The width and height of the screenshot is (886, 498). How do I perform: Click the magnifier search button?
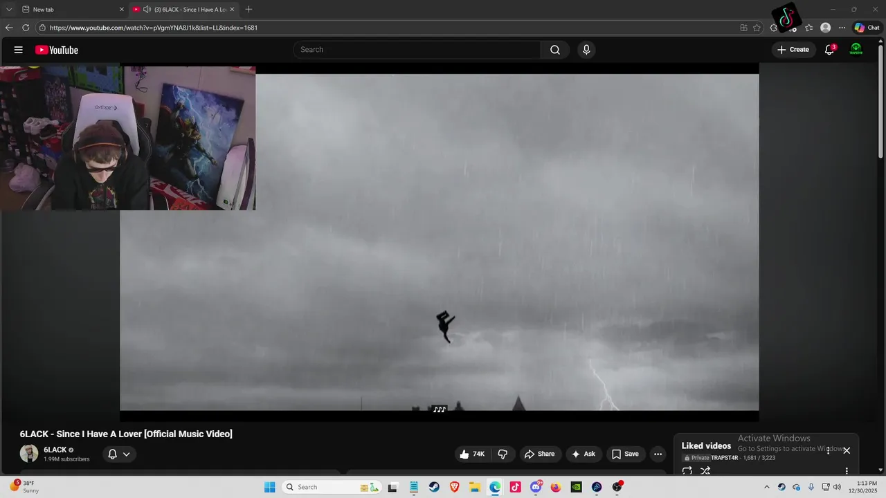click(x=555, y=50)
